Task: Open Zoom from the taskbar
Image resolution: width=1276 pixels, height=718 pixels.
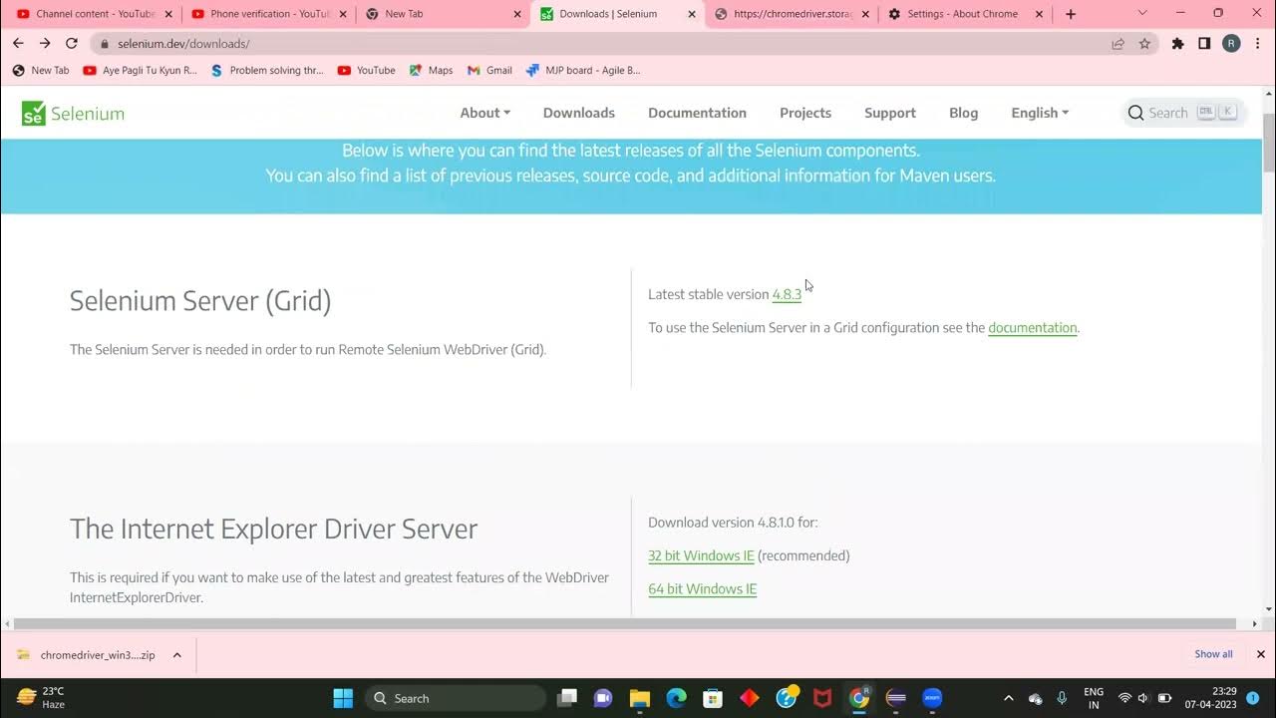Action: pos(932,698)
